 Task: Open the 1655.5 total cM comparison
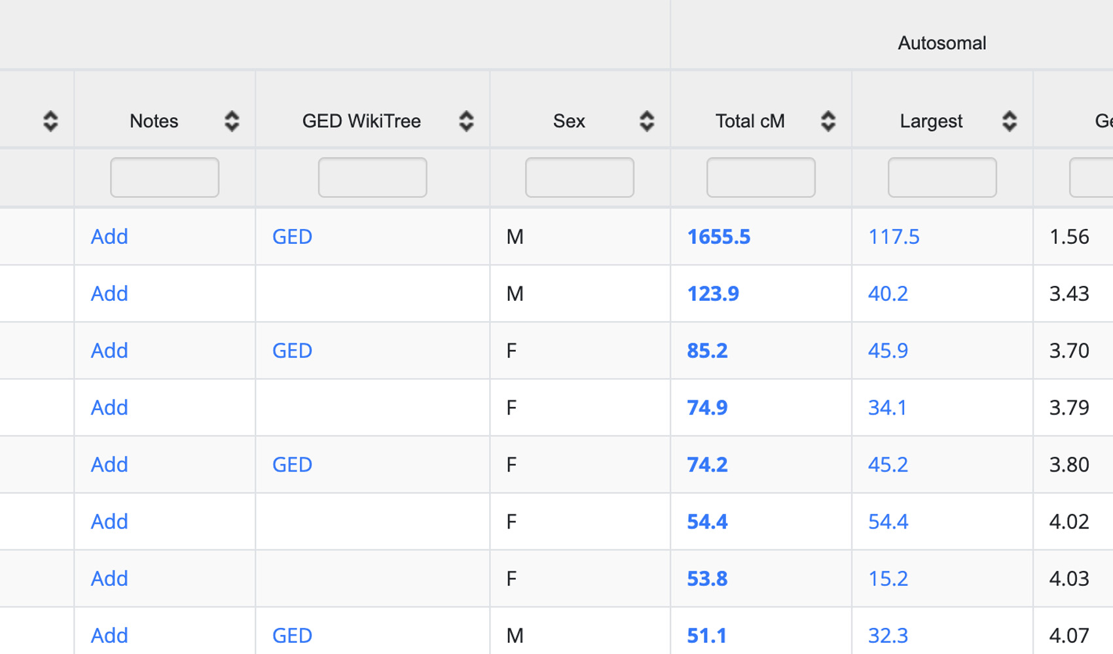[x=718, y=237]
